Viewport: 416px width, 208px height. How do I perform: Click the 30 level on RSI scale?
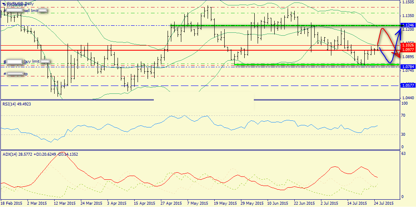tap(404, 135)
